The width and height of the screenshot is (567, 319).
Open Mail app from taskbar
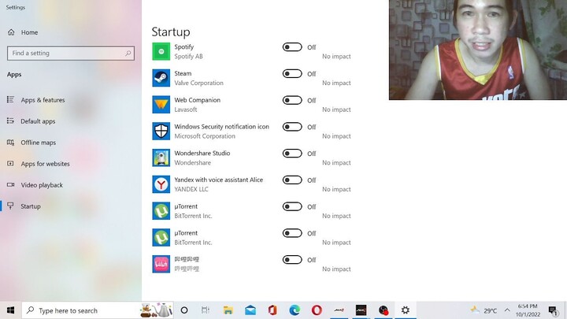click(x=250, y=310)
